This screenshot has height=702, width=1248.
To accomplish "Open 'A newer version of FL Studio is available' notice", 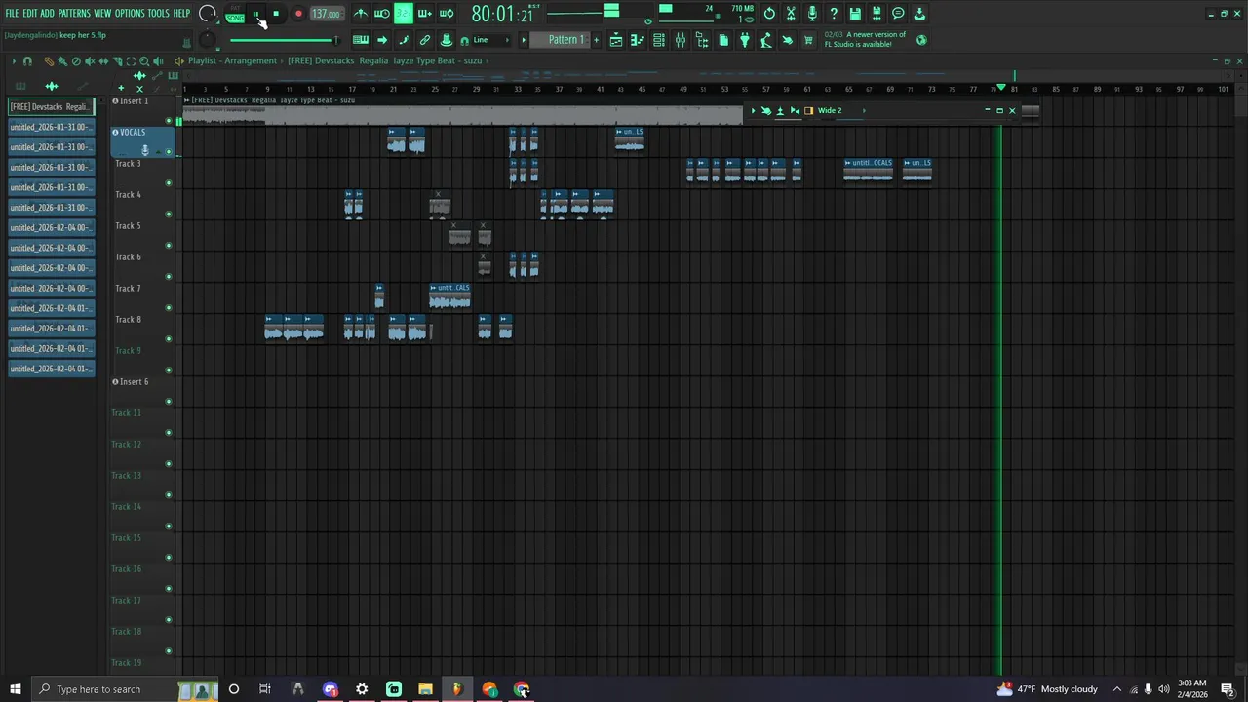I will (x=865, y=39).
